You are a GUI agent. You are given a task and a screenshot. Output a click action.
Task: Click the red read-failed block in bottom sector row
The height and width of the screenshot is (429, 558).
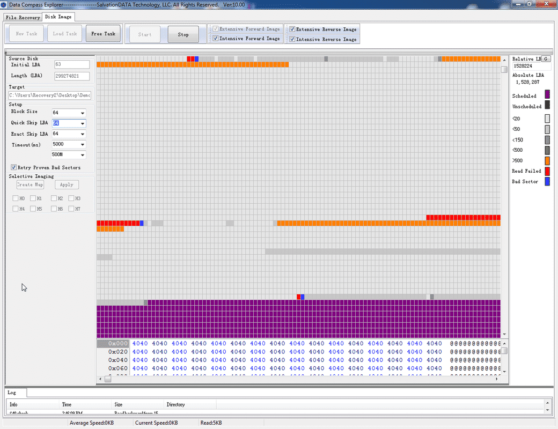coord(298,297)
